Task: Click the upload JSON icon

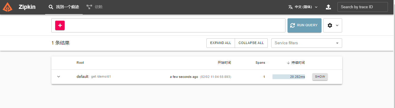Action: coord(328,7)
